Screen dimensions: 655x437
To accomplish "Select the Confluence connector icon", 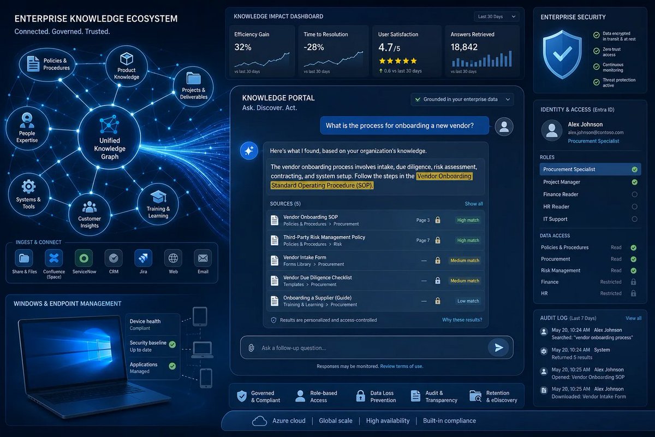I will tap(54, 258).
